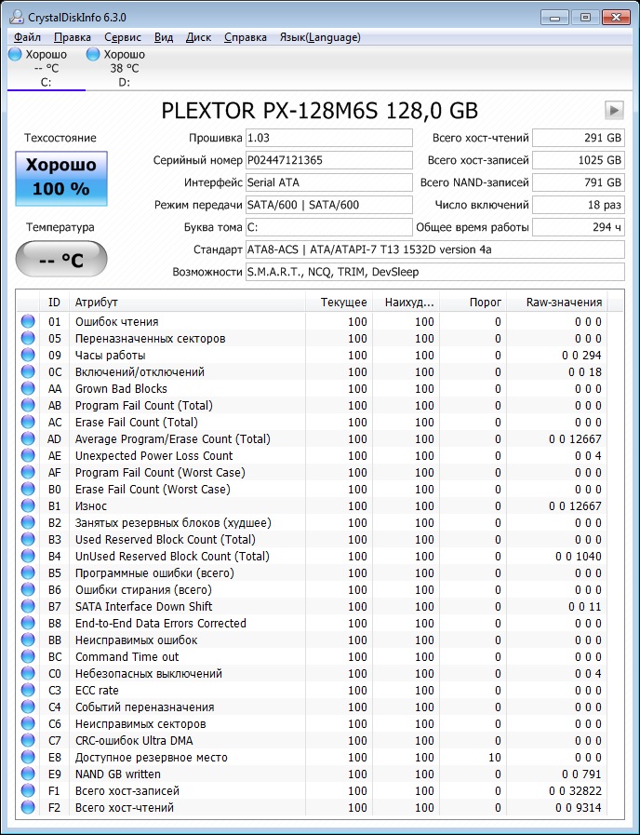Click status circle for Всего хост-чтений row
Viewport: 640px width, 835px height.
(28, 807)
